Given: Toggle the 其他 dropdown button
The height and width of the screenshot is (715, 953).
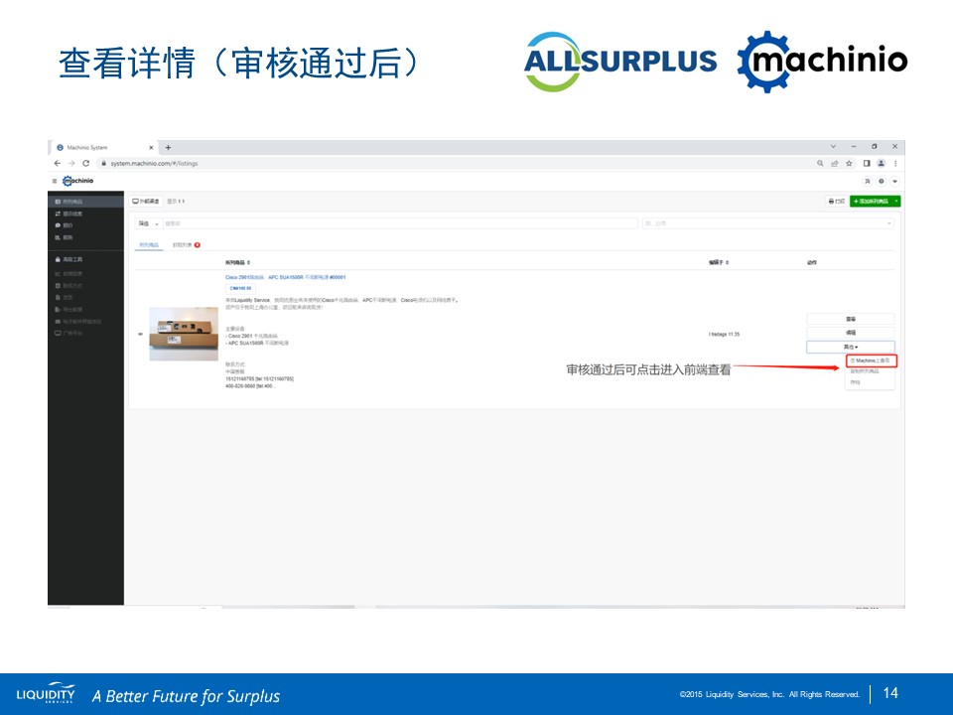Looking at the screenshot, I should coord(851,347).
